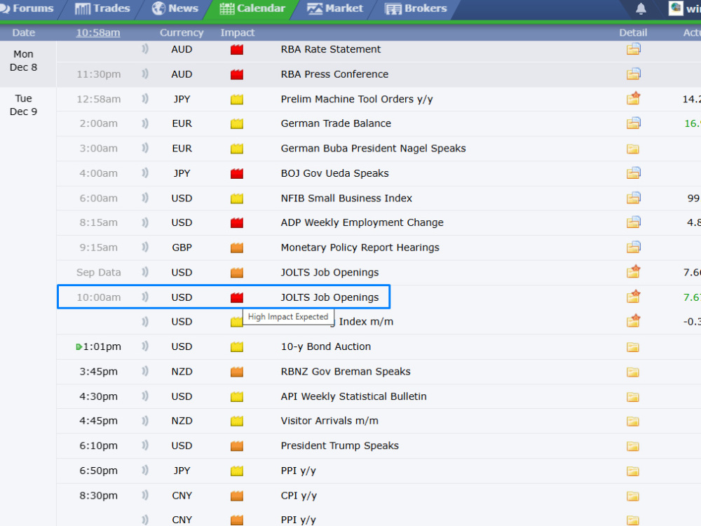
Task: Click the 10:58am time header link
Action: coord(98,33)
